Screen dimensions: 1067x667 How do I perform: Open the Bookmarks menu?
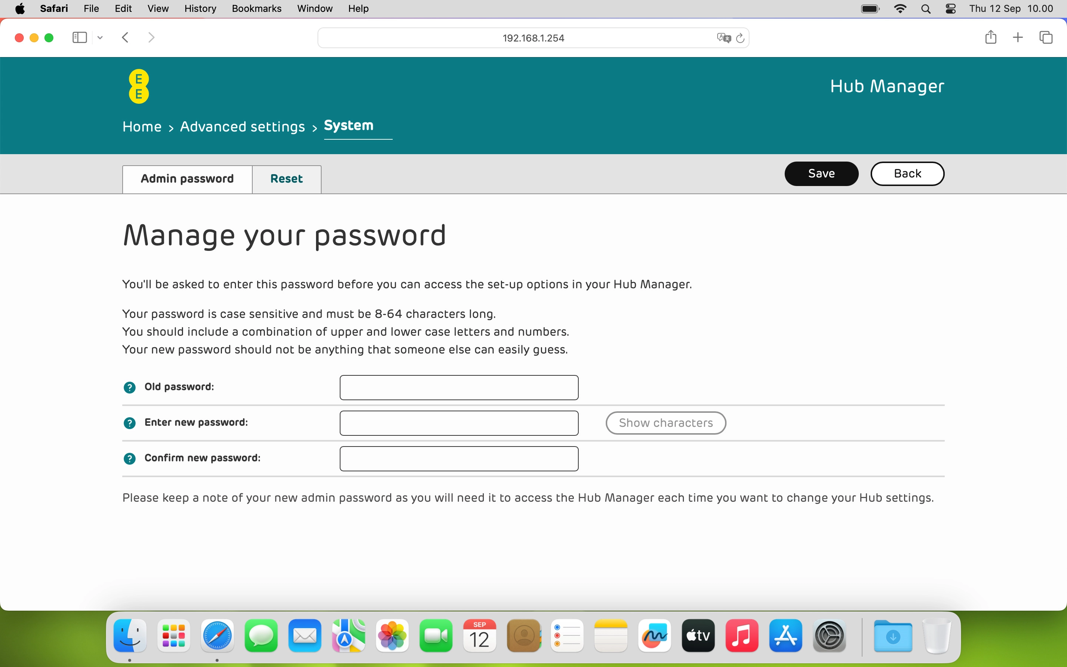click(x=256, y=9)
